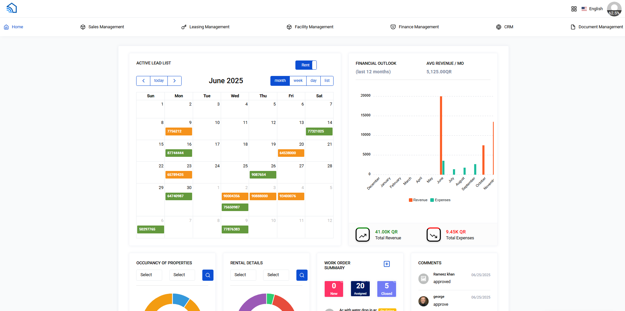This screenshot has height=311, width=625.
Task: Click george's comment avatar
Action: coord(423,301)
